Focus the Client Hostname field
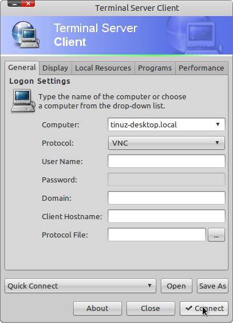 pyautogui.click(x=167, y=216)
